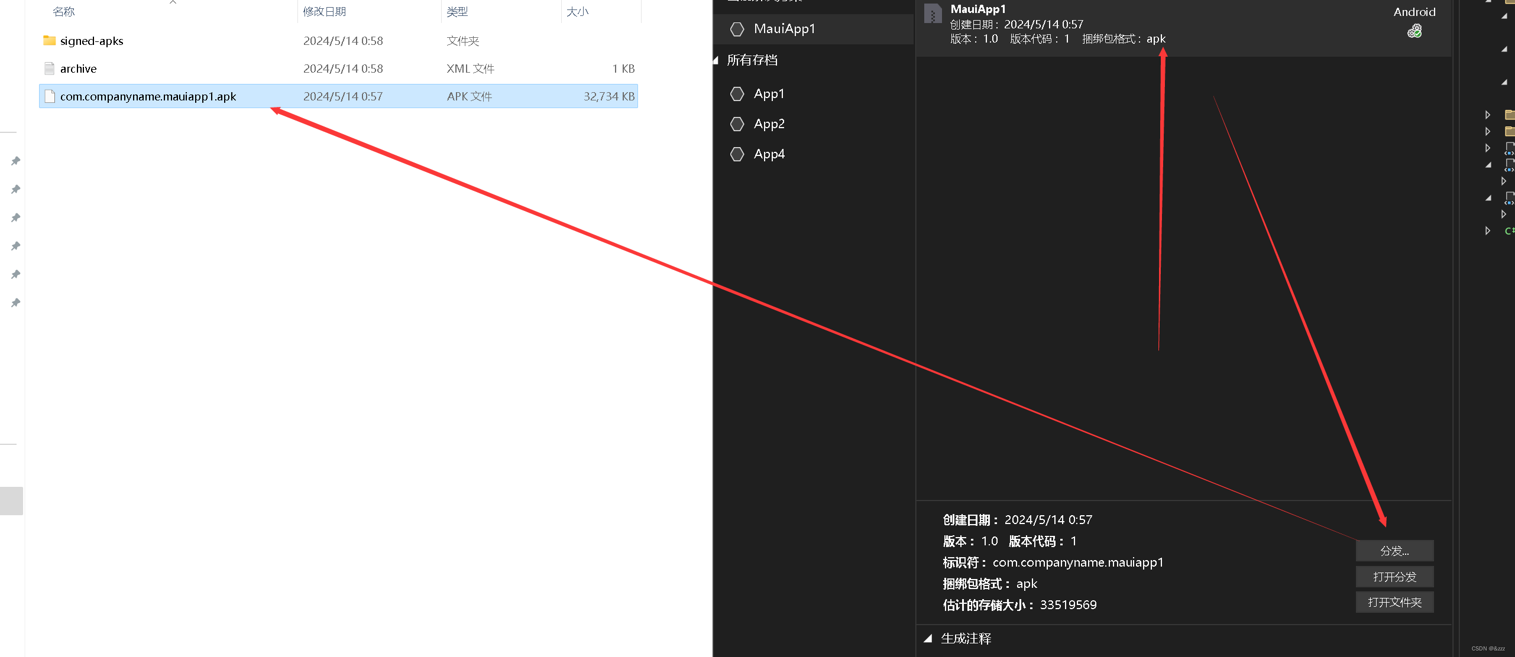Click the signed-apks date 2024/5/14 0:58
1515x657 pixels.
343,41
